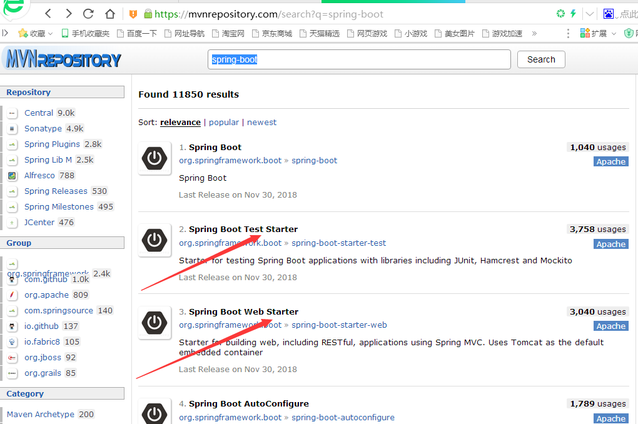Screen dimensions: 638x424
Task: Sort results by relevance
Action: coord(180,123)
